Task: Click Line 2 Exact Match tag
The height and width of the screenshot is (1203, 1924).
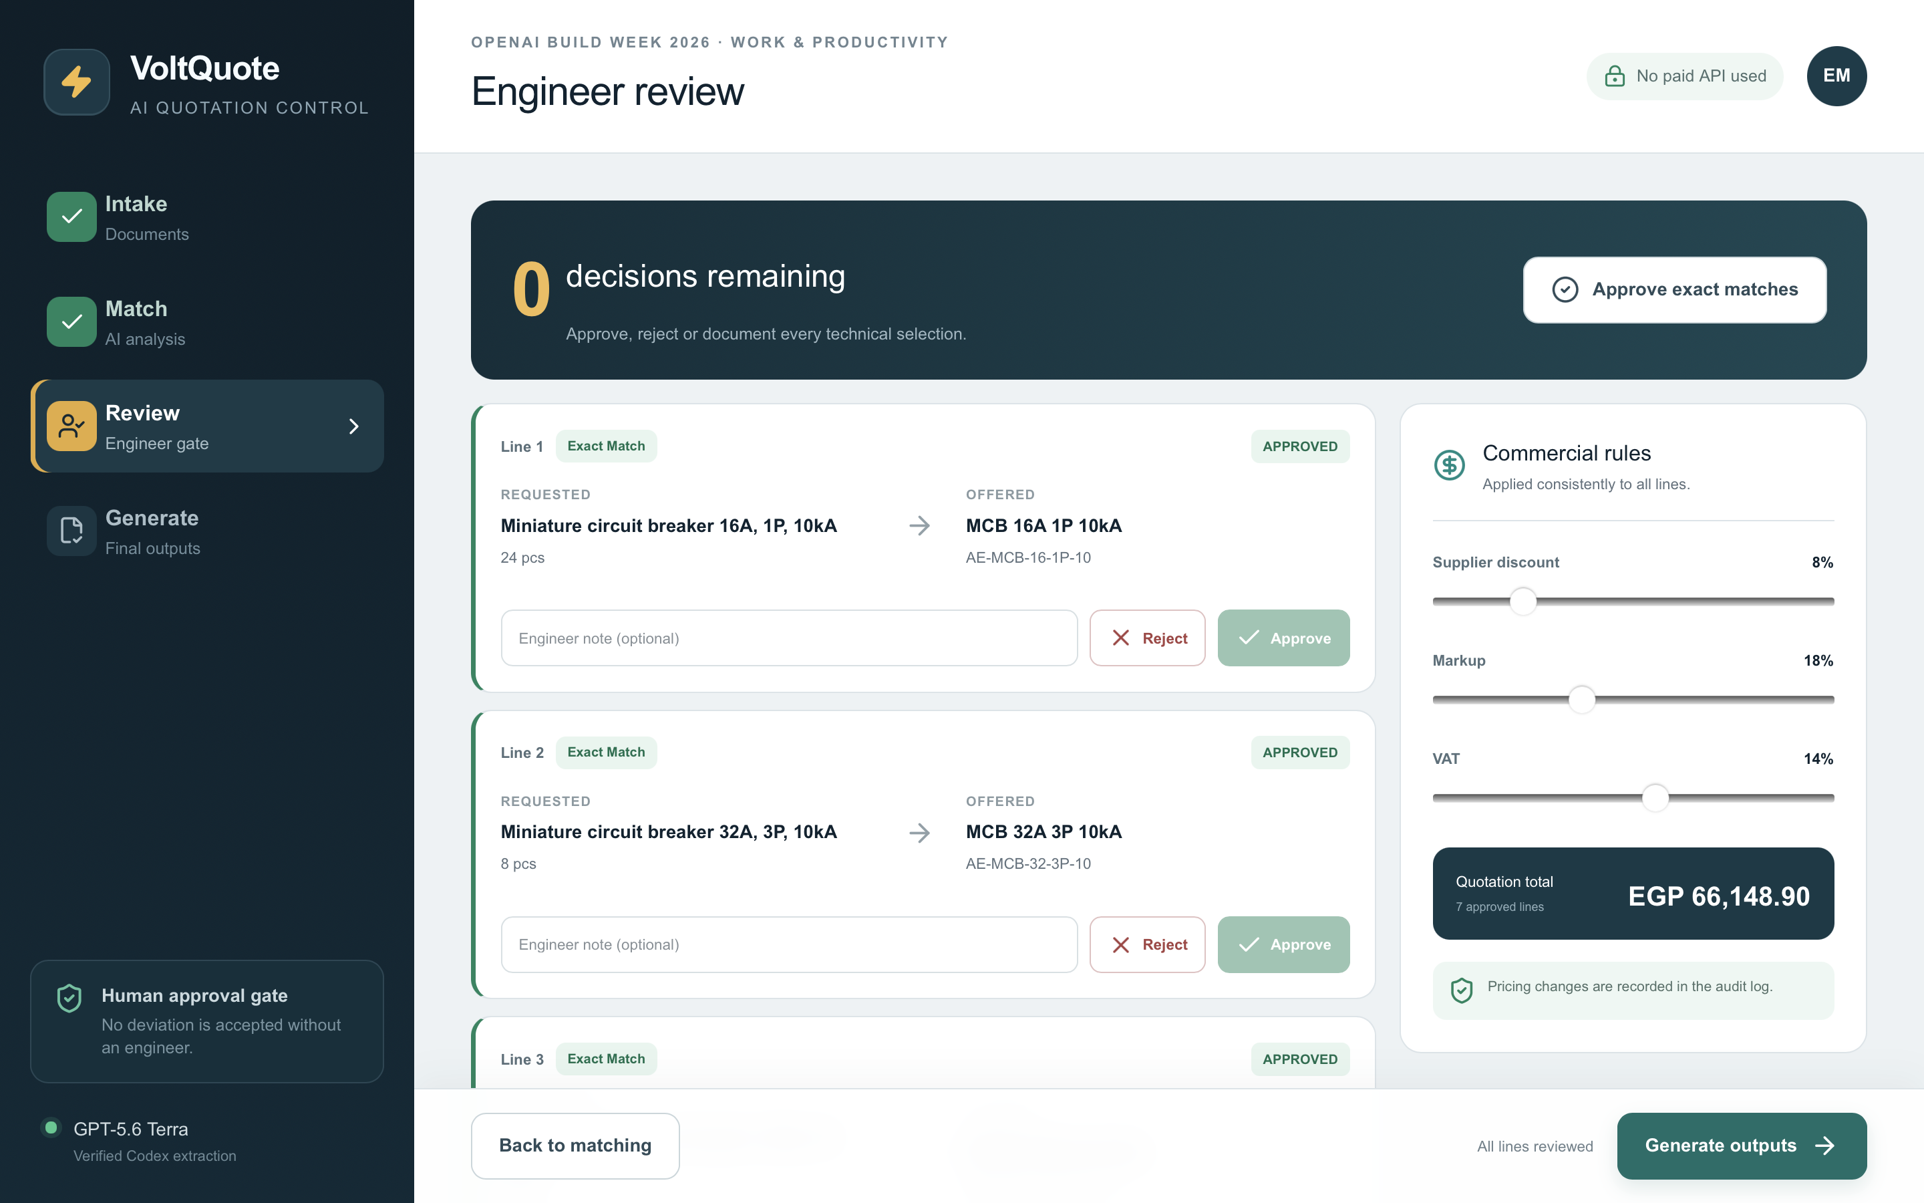Action: coord(606,753)
